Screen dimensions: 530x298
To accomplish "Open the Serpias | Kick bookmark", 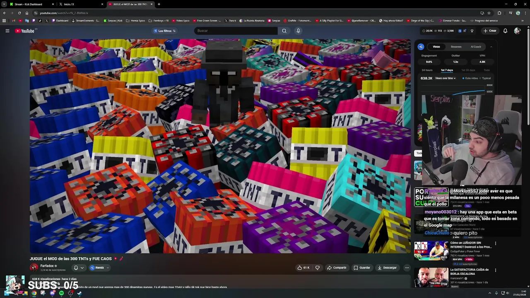I will [x=113, y=21].
